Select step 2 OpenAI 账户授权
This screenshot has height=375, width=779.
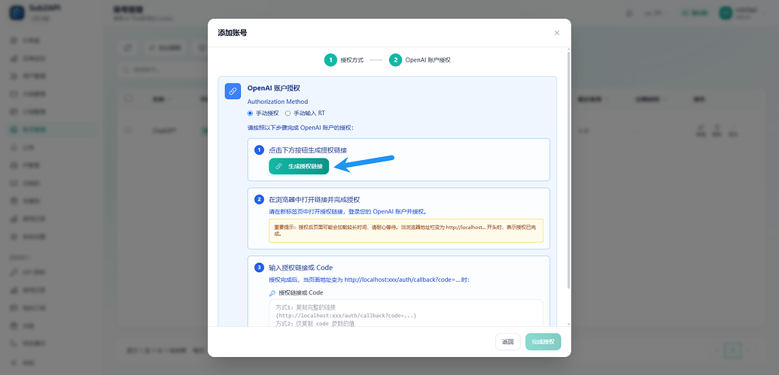(x=420, y=60)
